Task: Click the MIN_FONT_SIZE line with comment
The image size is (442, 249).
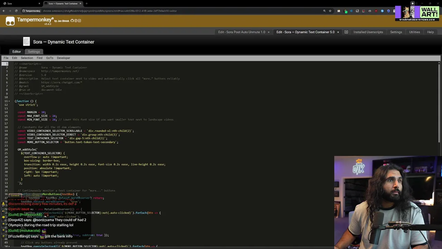Action: (96, 120)
